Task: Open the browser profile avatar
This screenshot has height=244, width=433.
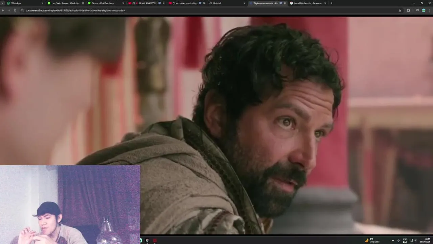Action: 424,11
